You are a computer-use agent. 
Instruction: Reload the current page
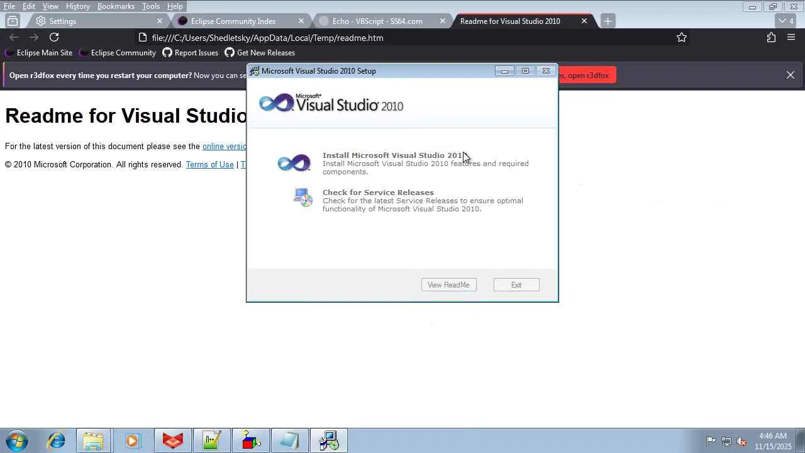pyautogui.click(x=54, y=38)
